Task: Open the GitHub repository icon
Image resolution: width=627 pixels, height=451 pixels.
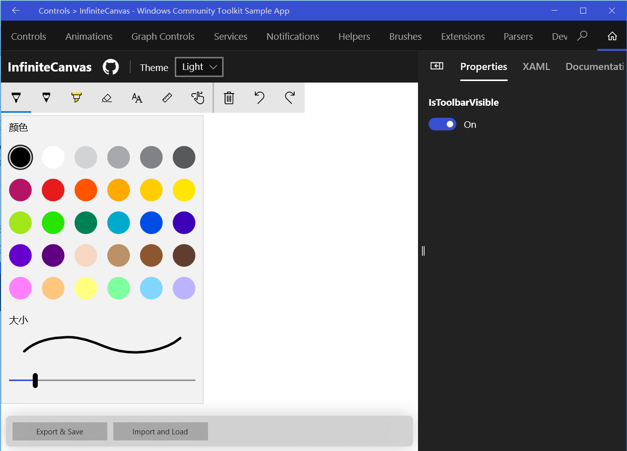Action: point(111,66)
